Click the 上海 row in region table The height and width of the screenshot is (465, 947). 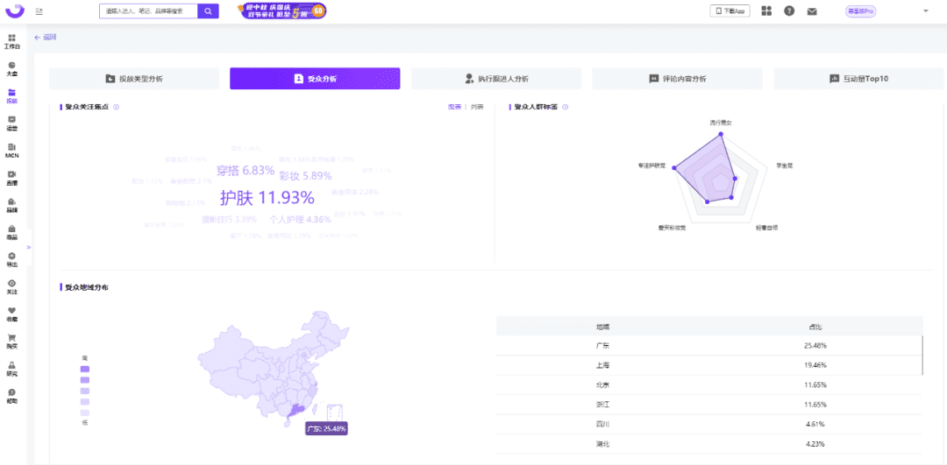[709, 365]
